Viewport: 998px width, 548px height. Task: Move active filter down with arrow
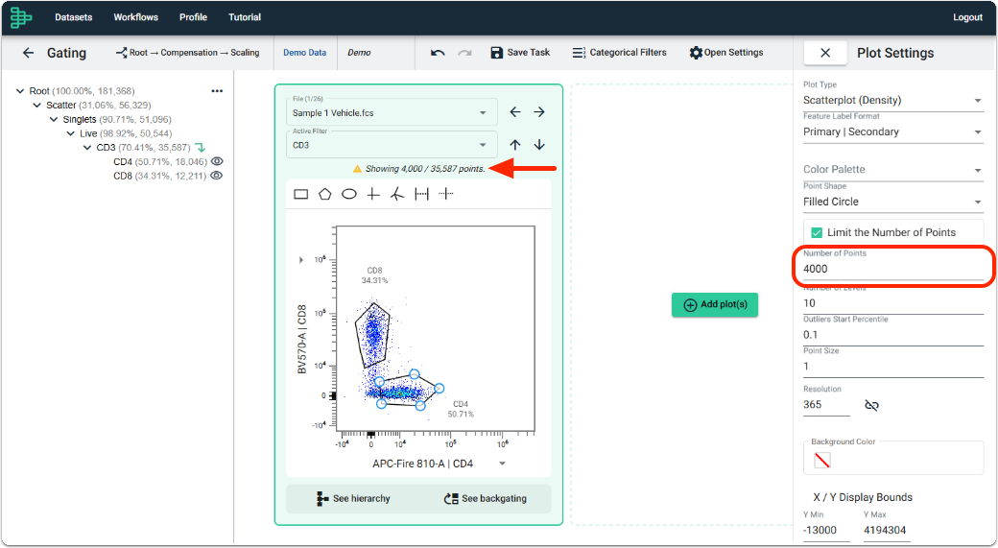point(539,145)
